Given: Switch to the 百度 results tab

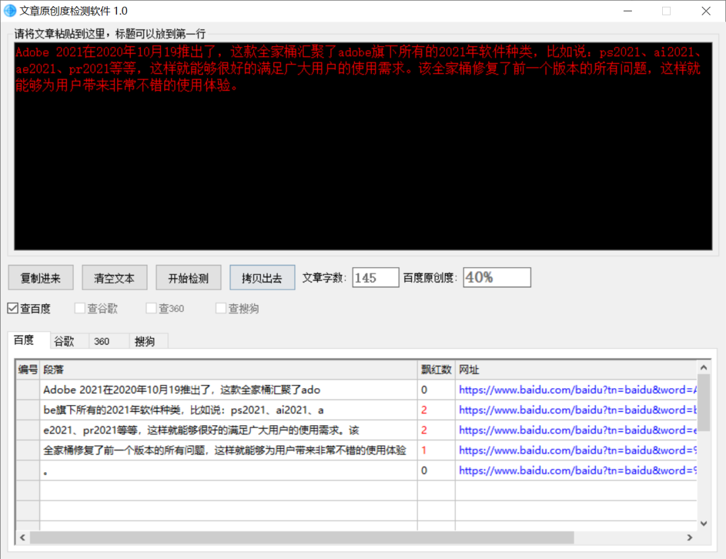Looking at the screenshot, I should [29, 340].
